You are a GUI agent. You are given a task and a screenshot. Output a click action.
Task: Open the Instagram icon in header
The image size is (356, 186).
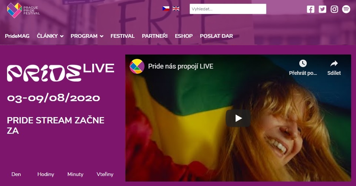coord(334,9)
